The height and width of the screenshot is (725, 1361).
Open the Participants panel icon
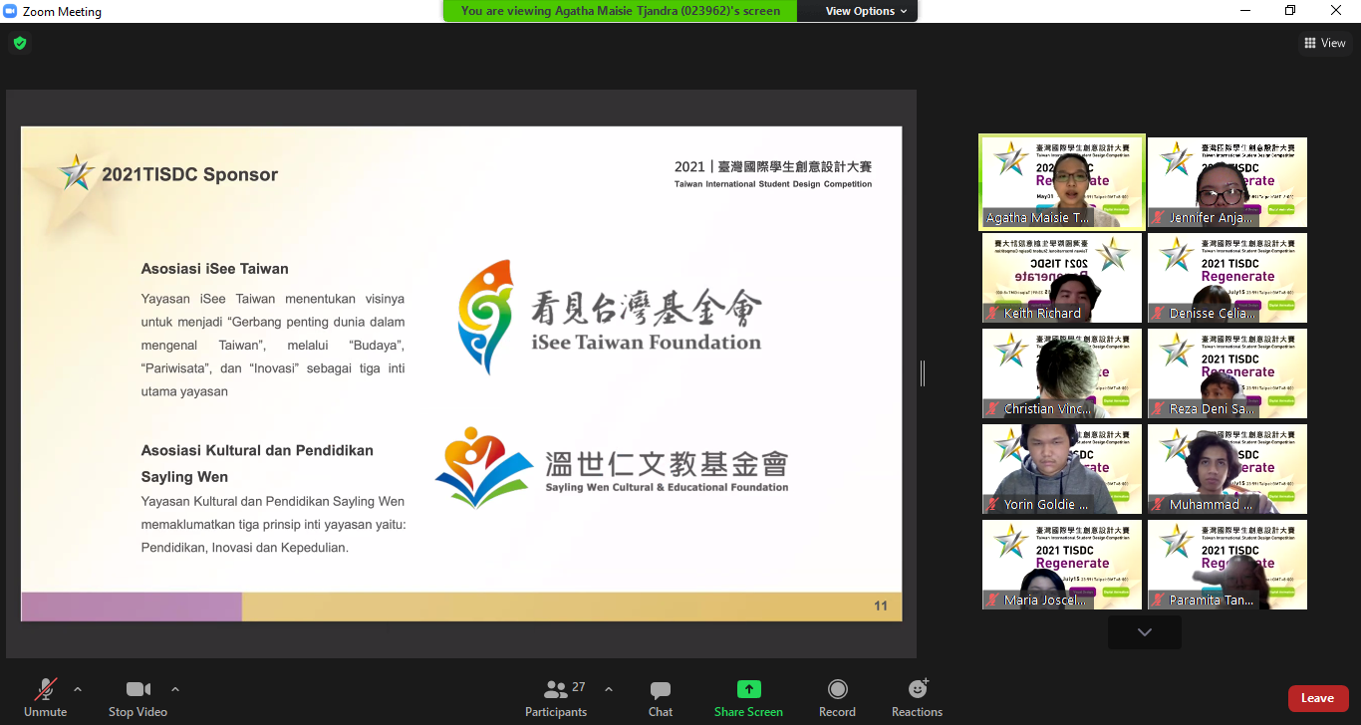556,688
